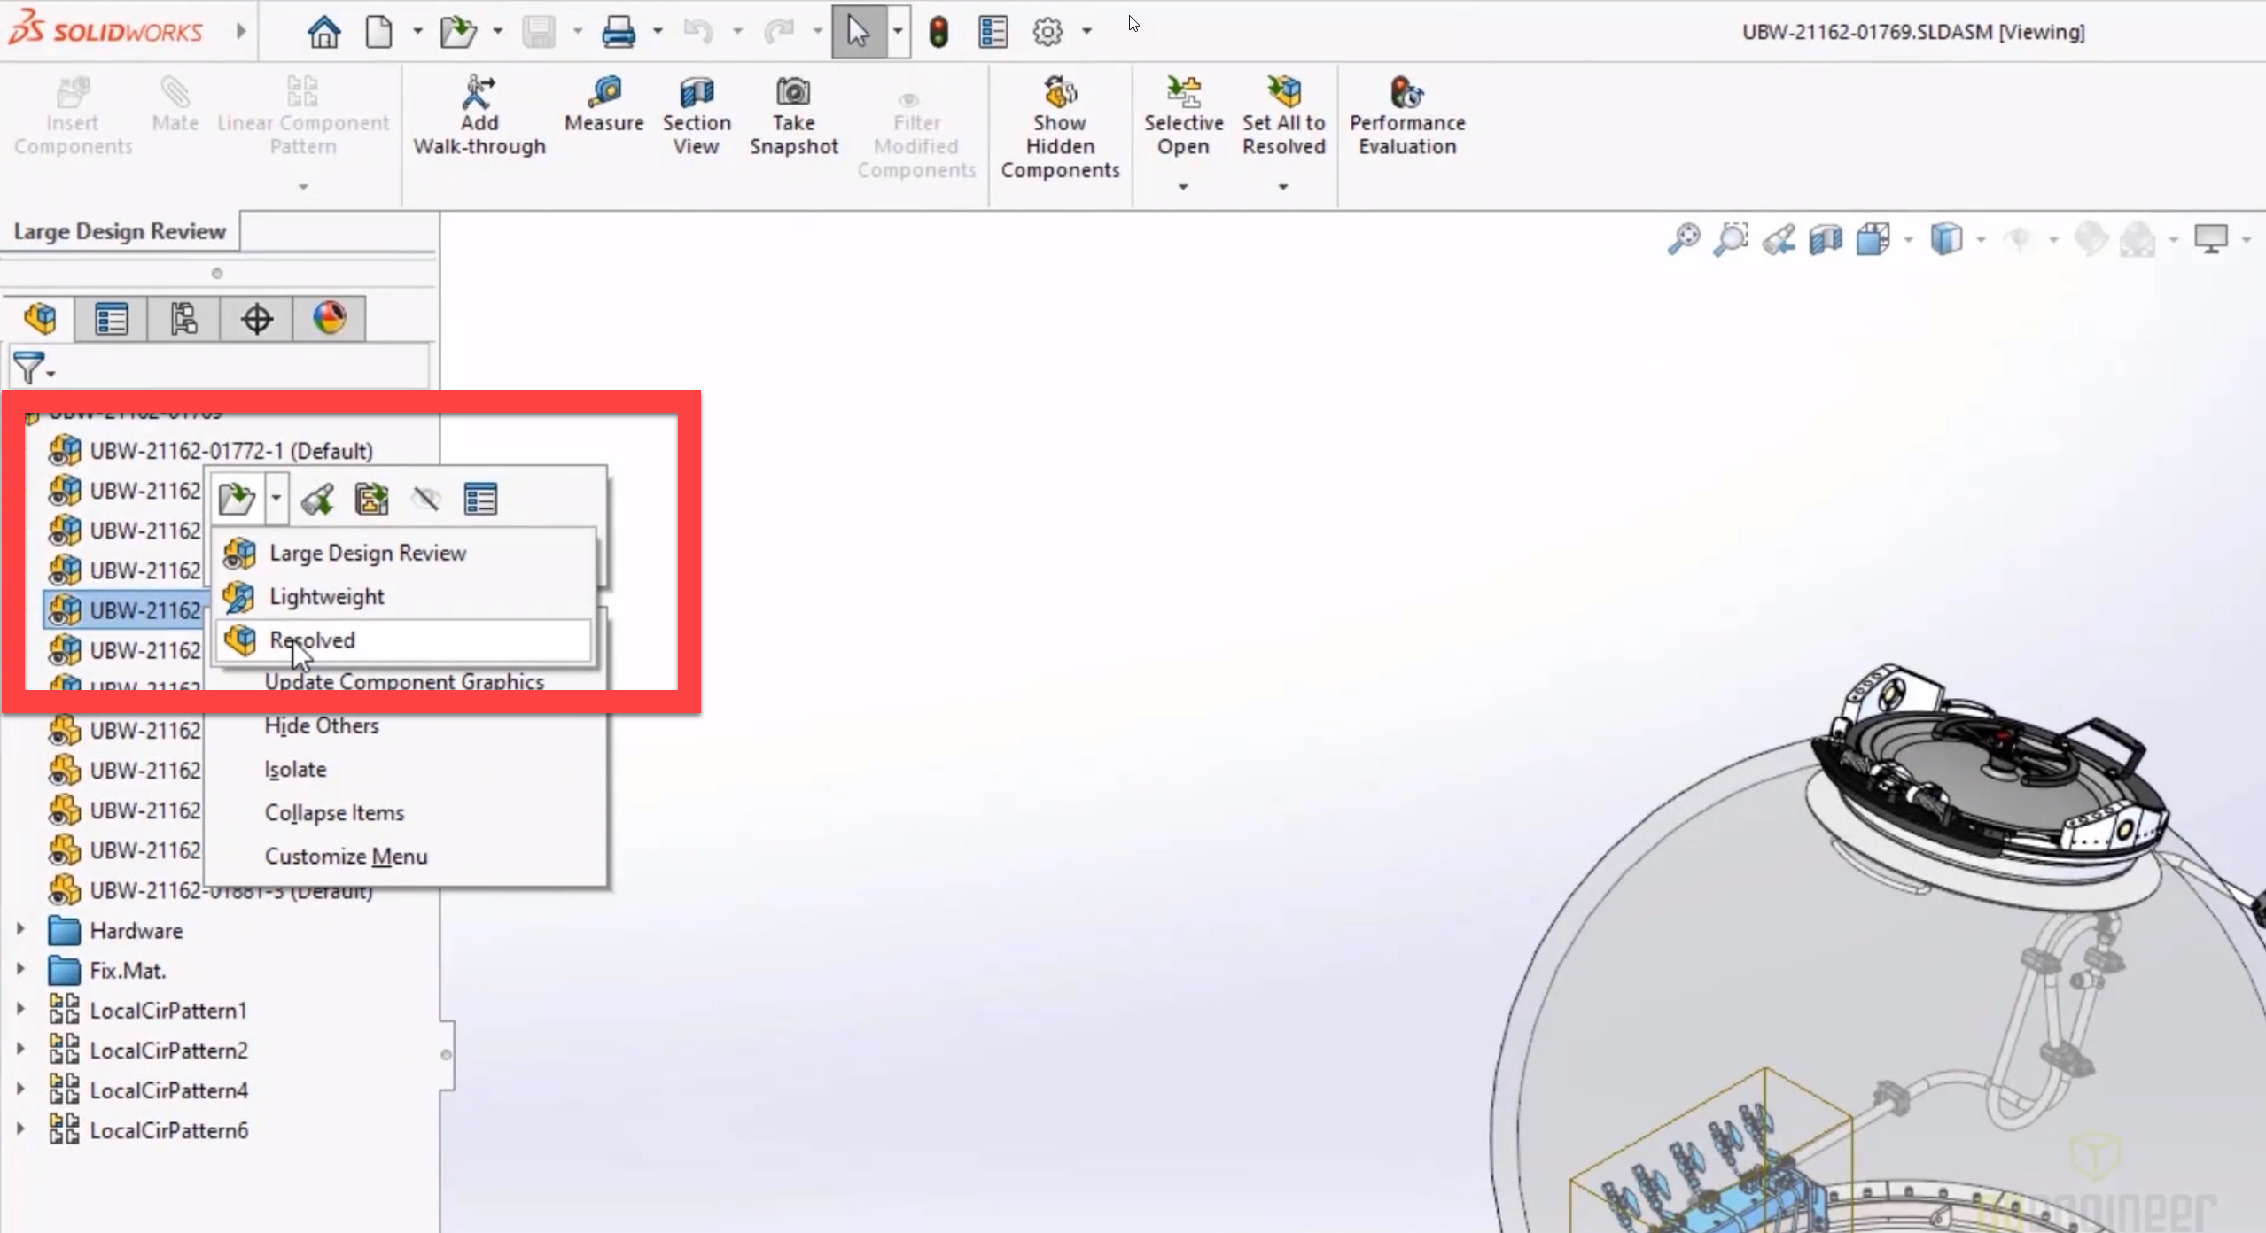
Task: Open the Options gear icon
Action: [x=1047, y=32]
